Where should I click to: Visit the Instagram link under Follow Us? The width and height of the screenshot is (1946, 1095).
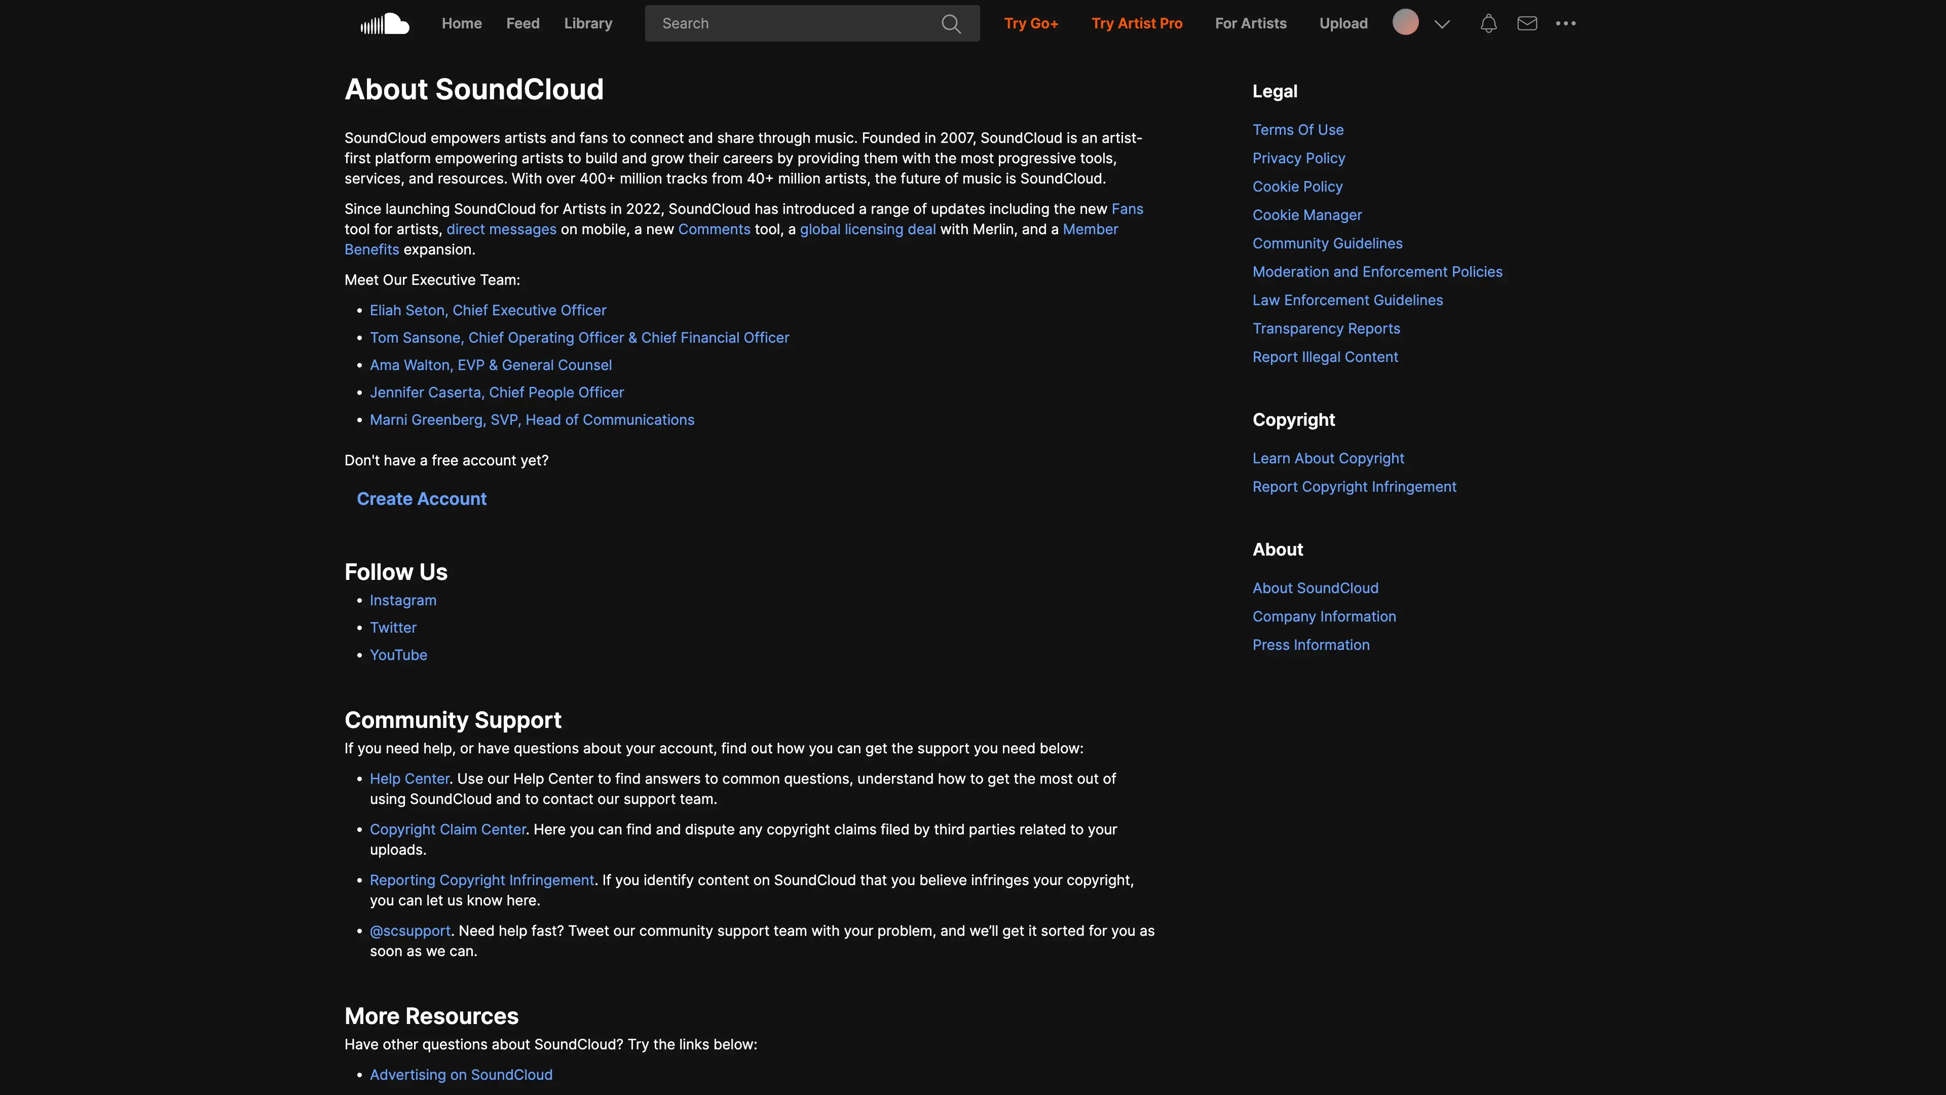[403, 601]
